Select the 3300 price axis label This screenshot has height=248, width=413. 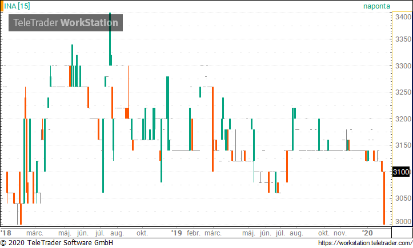403,66
